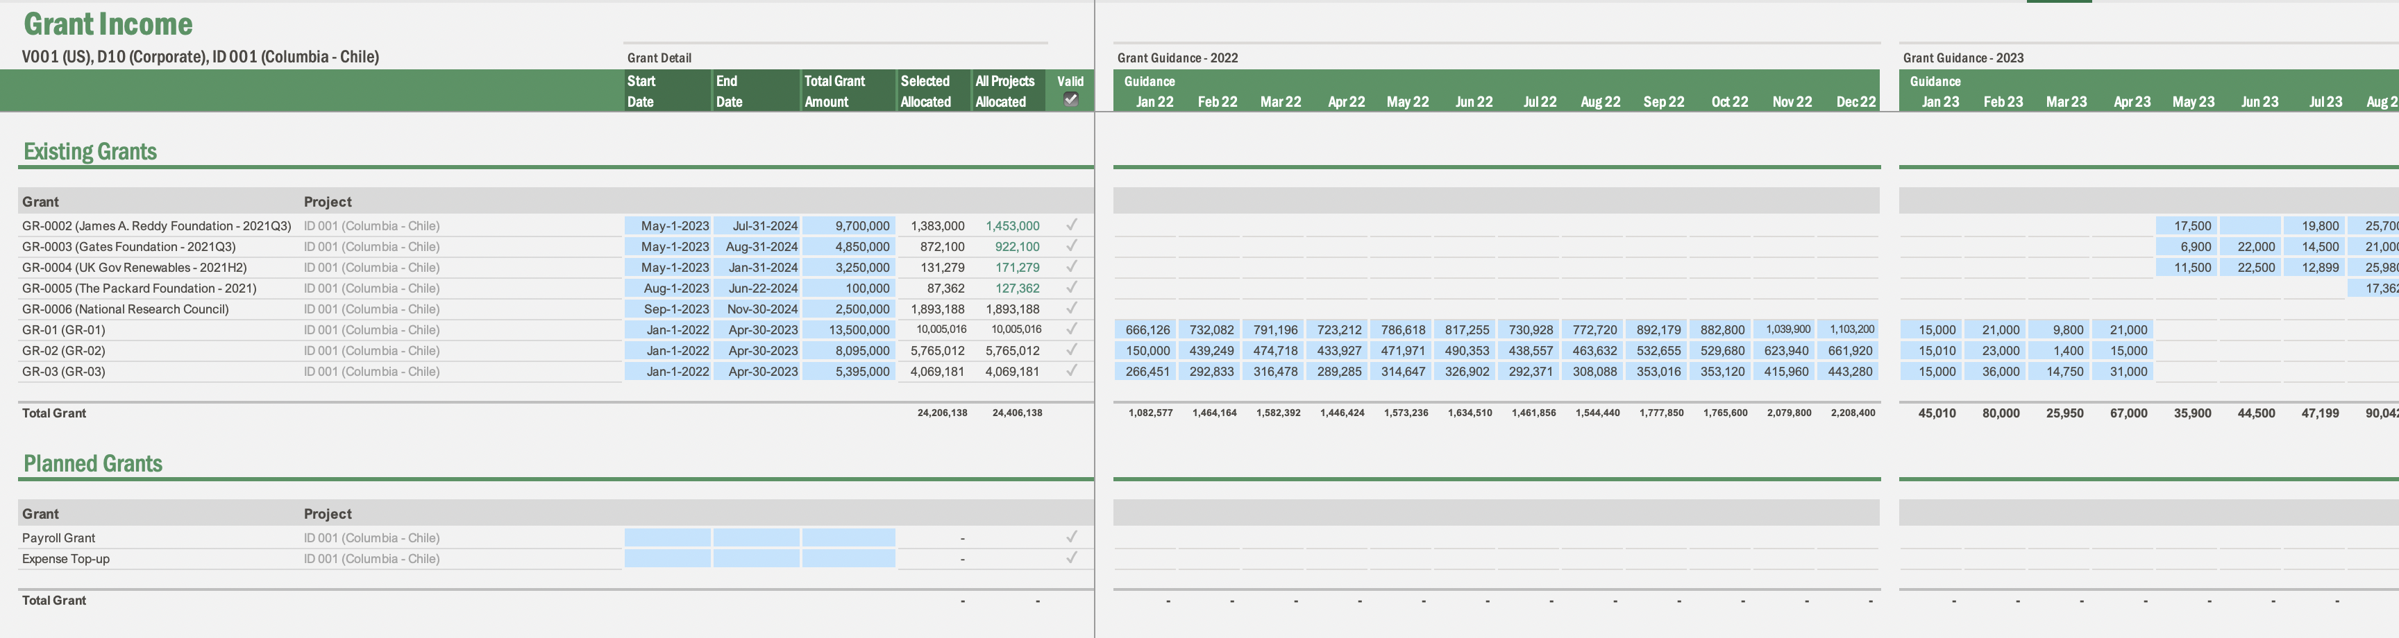Click the 922,100 allocated value for Gates Foundation
Image resolution: width=2399 pixels, height=638 pixels.
point(1016,246)
